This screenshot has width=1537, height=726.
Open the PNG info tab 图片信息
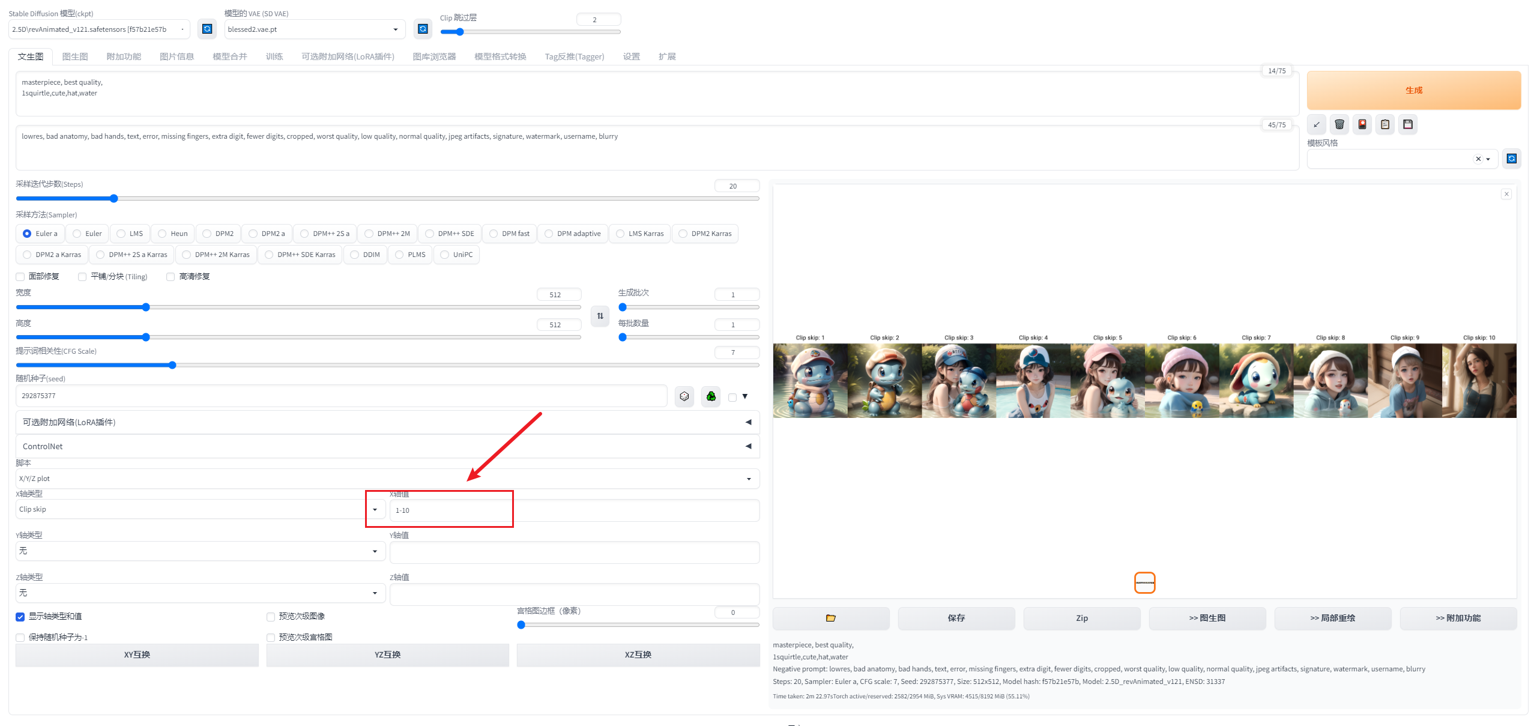[x=177, y=56]
